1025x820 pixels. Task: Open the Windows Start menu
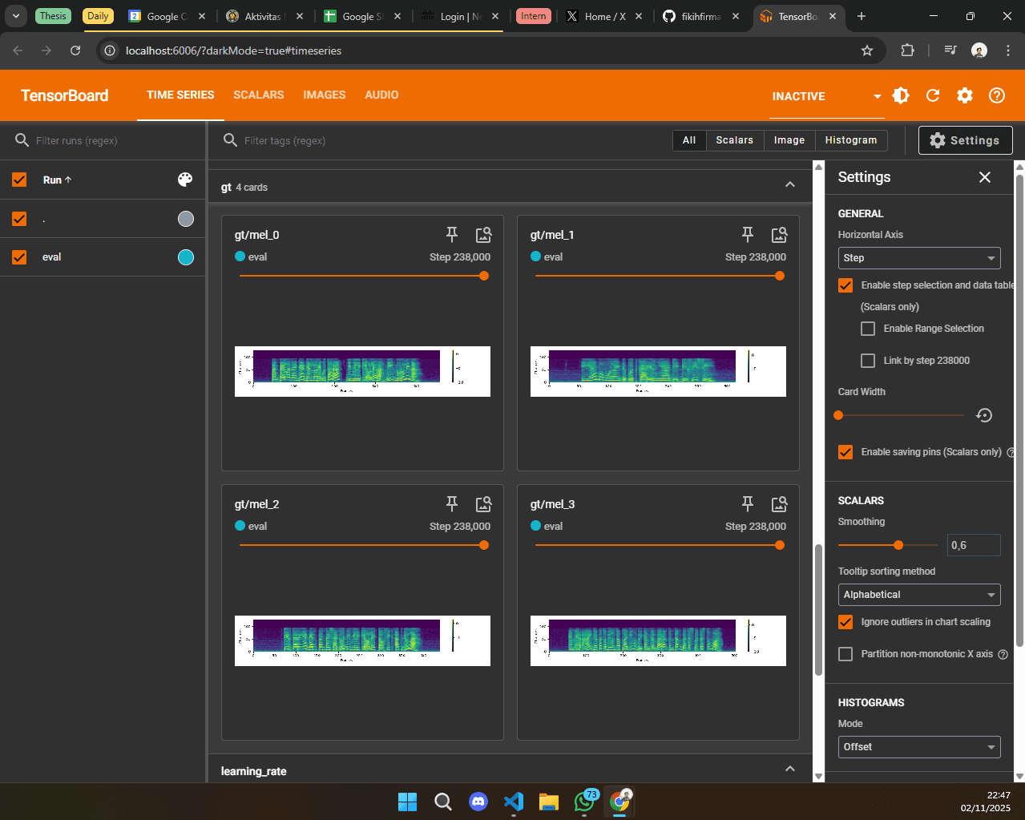click(408, 802)
